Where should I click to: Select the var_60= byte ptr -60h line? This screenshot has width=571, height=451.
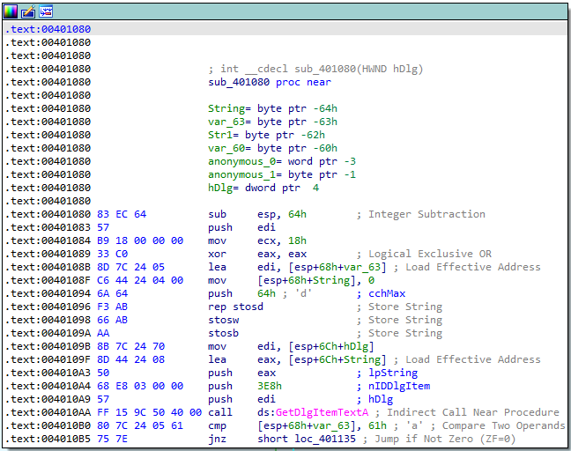pos(272,148)
